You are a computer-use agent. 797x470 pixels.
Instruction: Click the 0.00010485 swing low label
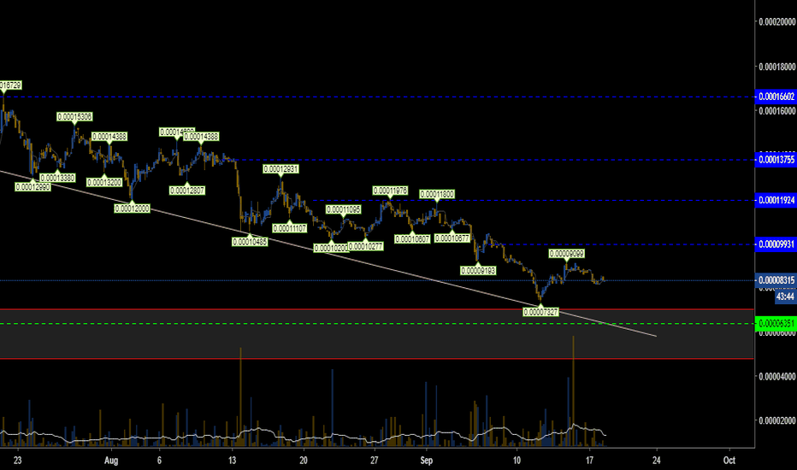tap(250, 242)
